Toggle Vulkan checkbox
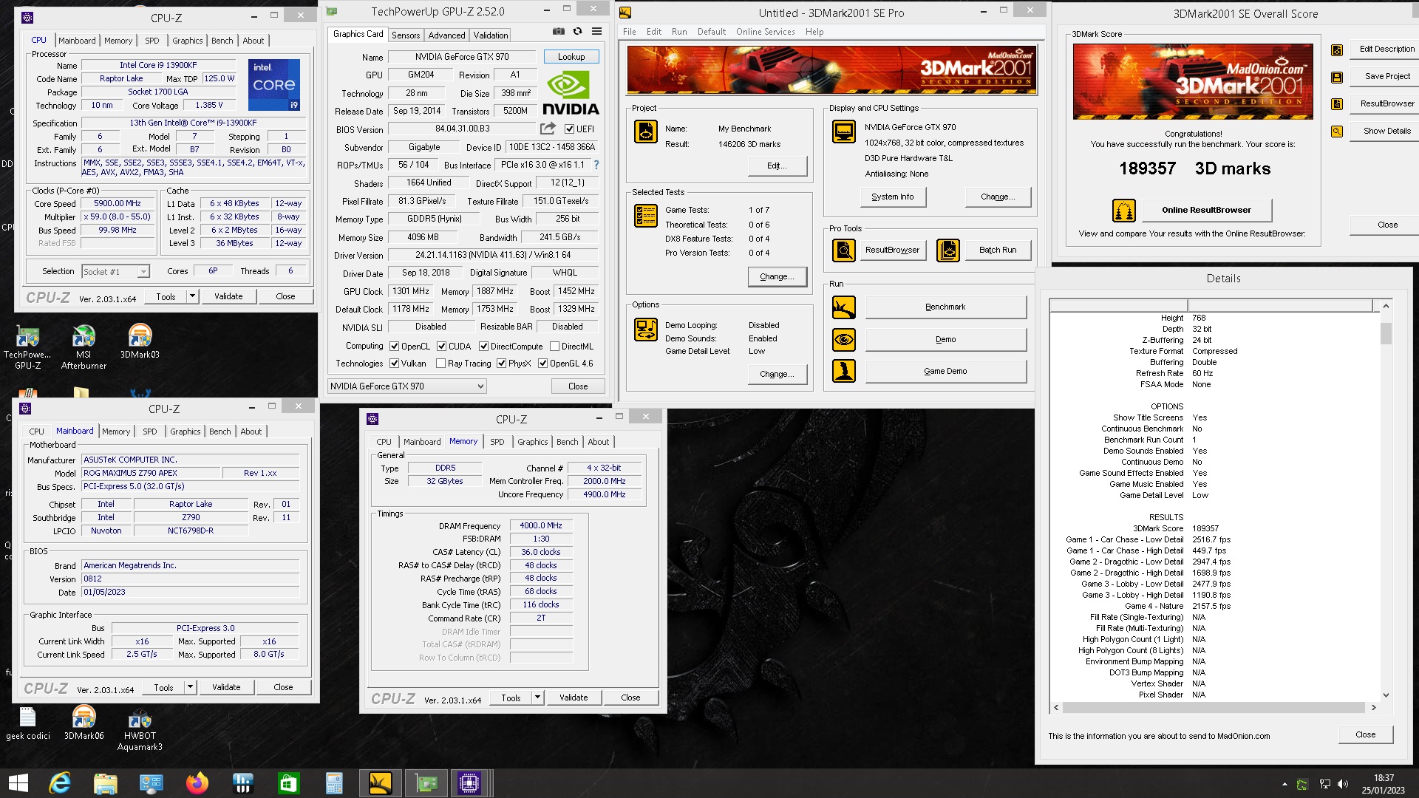This screenshot has height=798, width=1419. pyautogui.click(x=395, y=363)
